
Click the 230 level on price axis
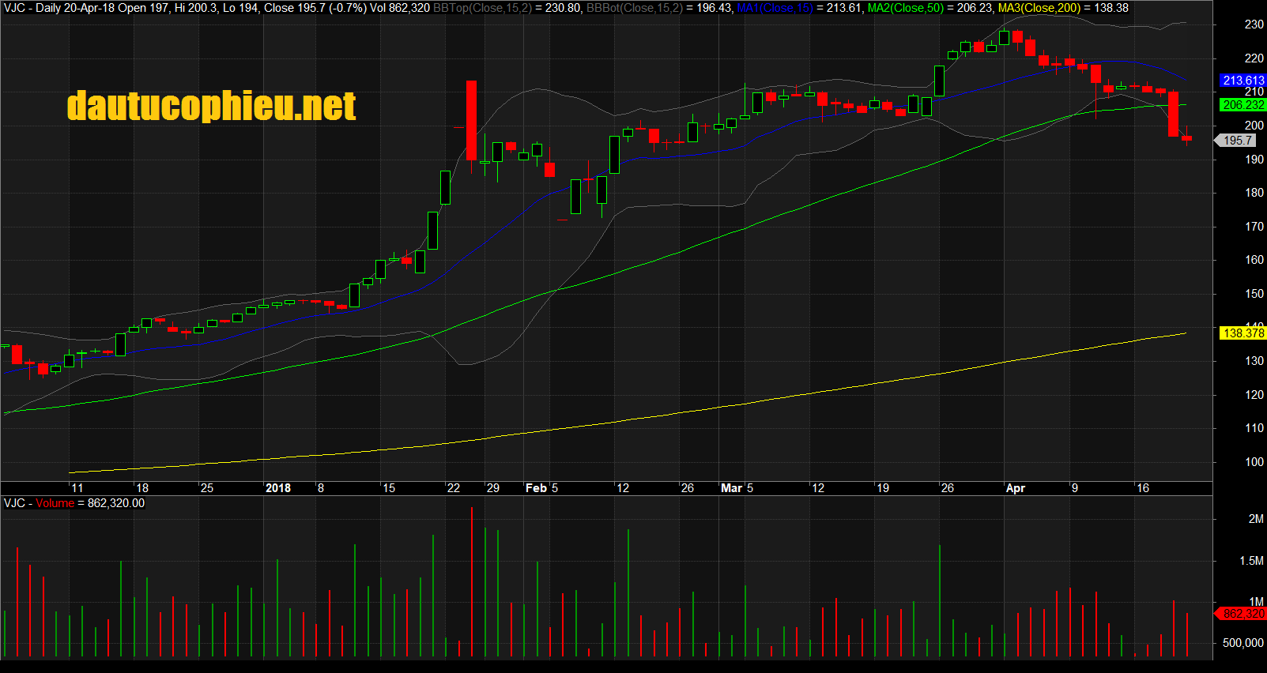point(1254,24)
